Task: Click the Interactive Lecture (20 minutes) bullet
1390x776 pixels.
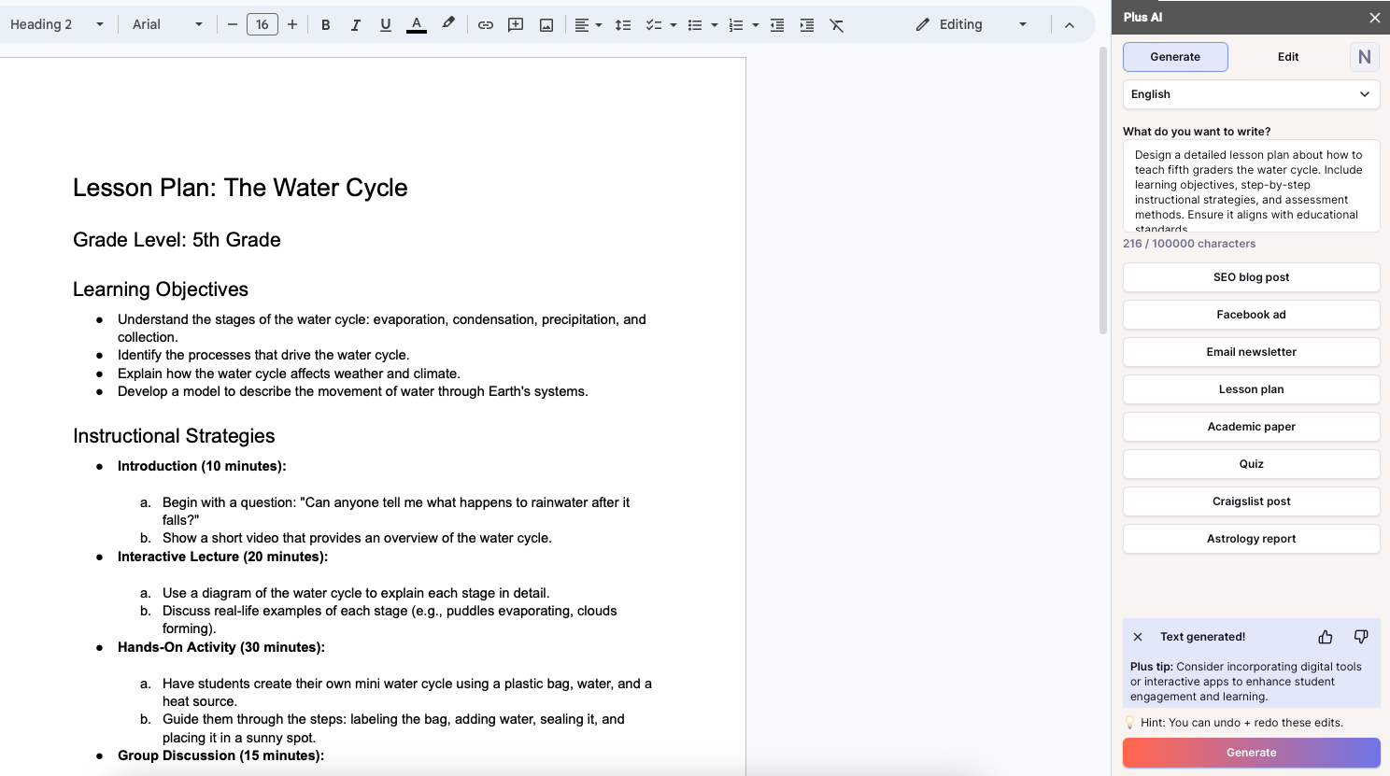Action: [222, 557]
